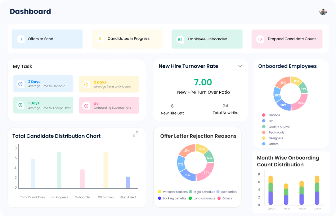Viewport: 336px width, 216px height.
Task: Click the 11 badge on Offers to Send
Action: click(21, 39)
